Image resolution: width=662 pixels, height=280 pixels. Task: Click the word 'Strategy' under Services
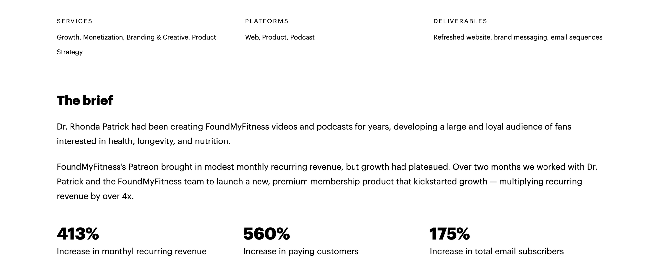coord(70,52)
